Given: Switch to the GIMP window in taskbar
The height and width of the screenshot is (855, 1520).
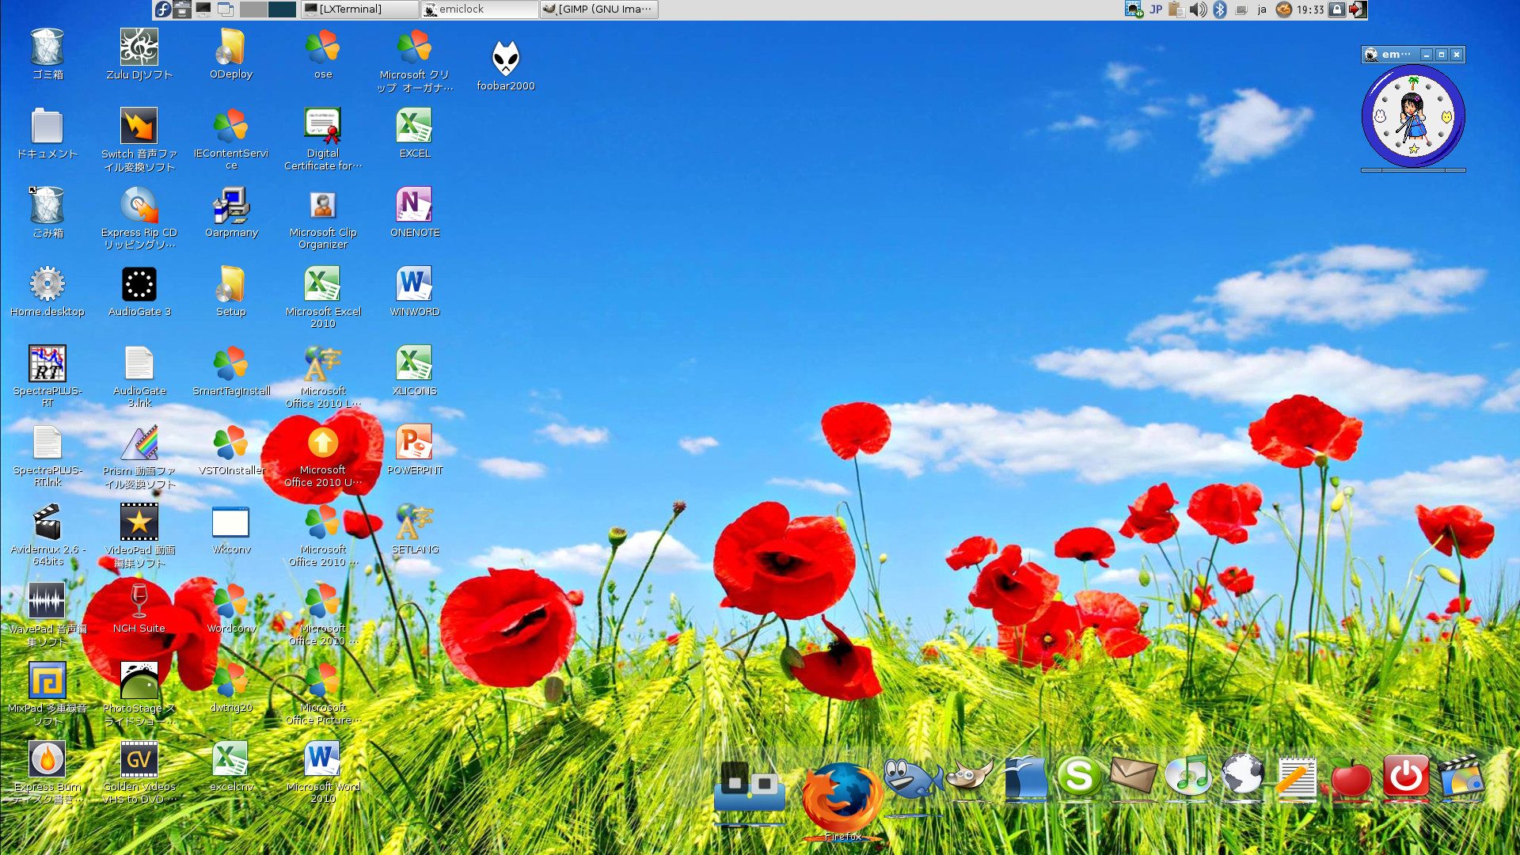Looking at the screenshot, I should (x=598, y=9).
